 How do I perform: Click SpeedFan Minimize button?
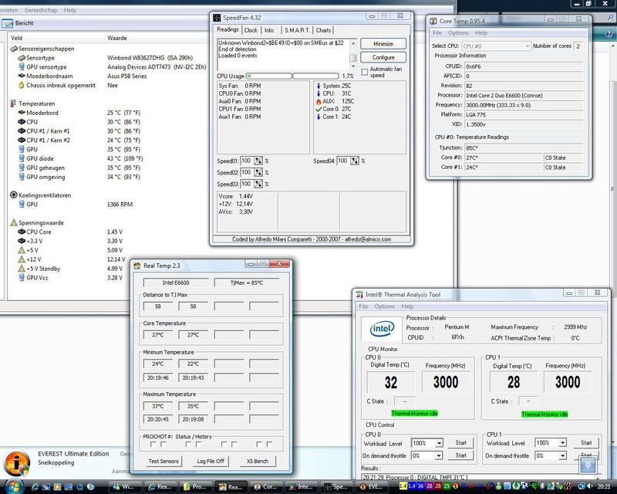pos(383,44)
